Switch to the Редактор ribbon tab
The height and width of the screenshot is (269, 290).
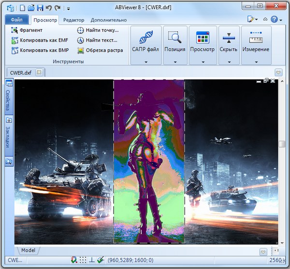point(73,20)
